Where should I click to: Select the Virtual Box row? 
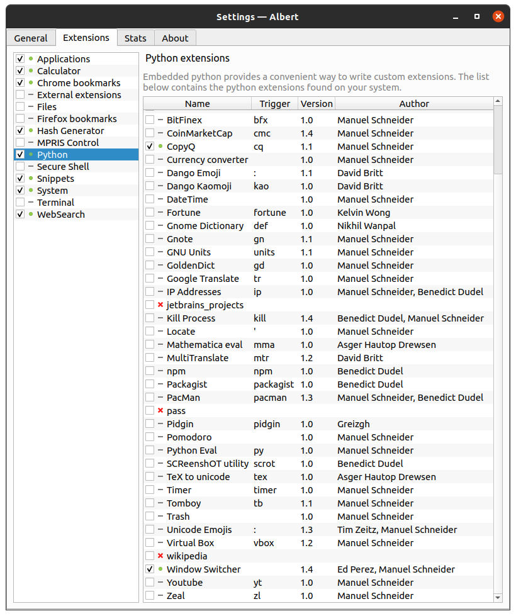318,543
